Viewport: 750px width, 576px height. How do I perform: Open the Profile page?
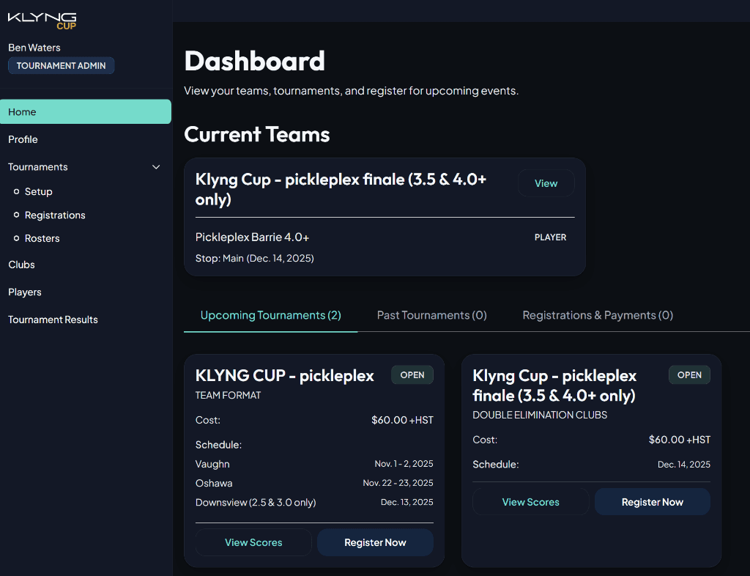click(23, 139)
